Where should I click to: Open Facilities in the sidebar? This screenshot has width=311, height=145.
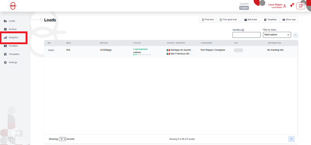13,46
